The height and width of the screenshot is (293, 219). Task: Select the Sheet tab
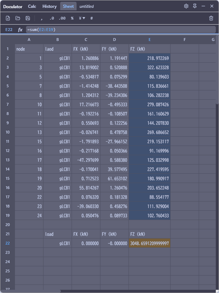pyautogui.click(x=68, y=6)
